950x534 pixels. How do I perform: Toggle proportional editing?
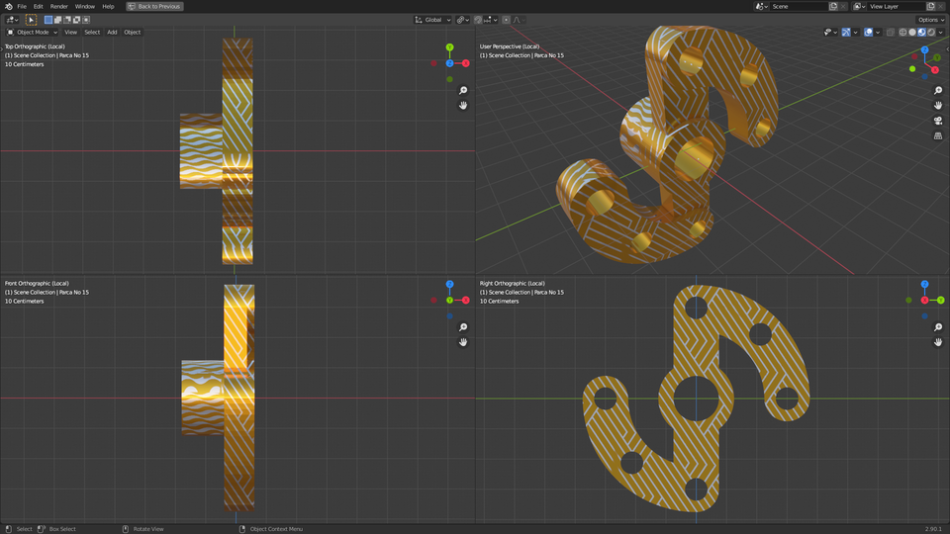(507, 20)
